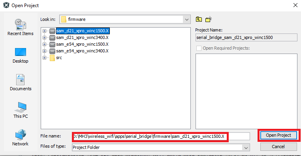Image resolution: width=301 pixels, height=156 pixels.
Task: Click the Cancel button
Action: (x=278, y=147)
